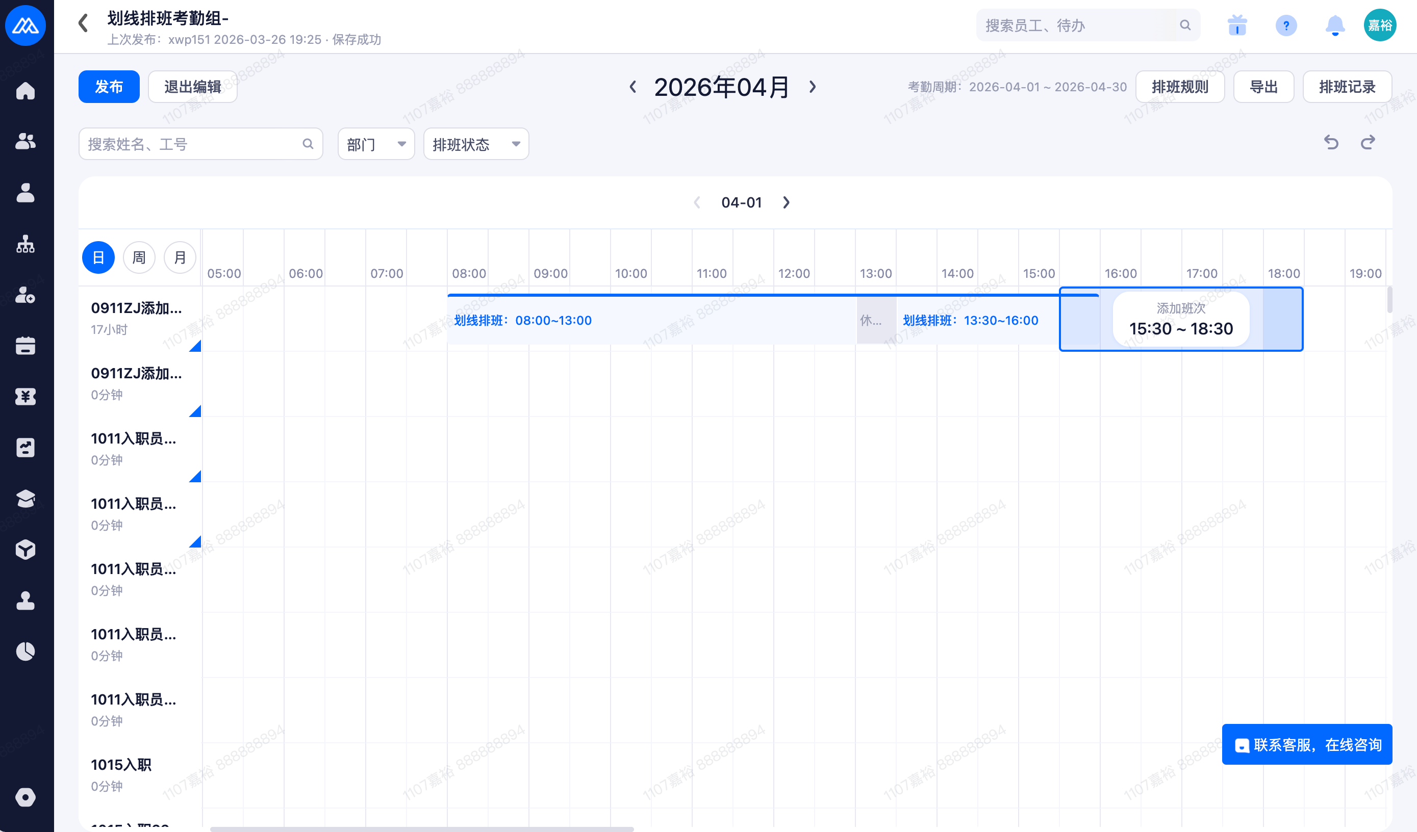Switch to day view (日)

98,257
